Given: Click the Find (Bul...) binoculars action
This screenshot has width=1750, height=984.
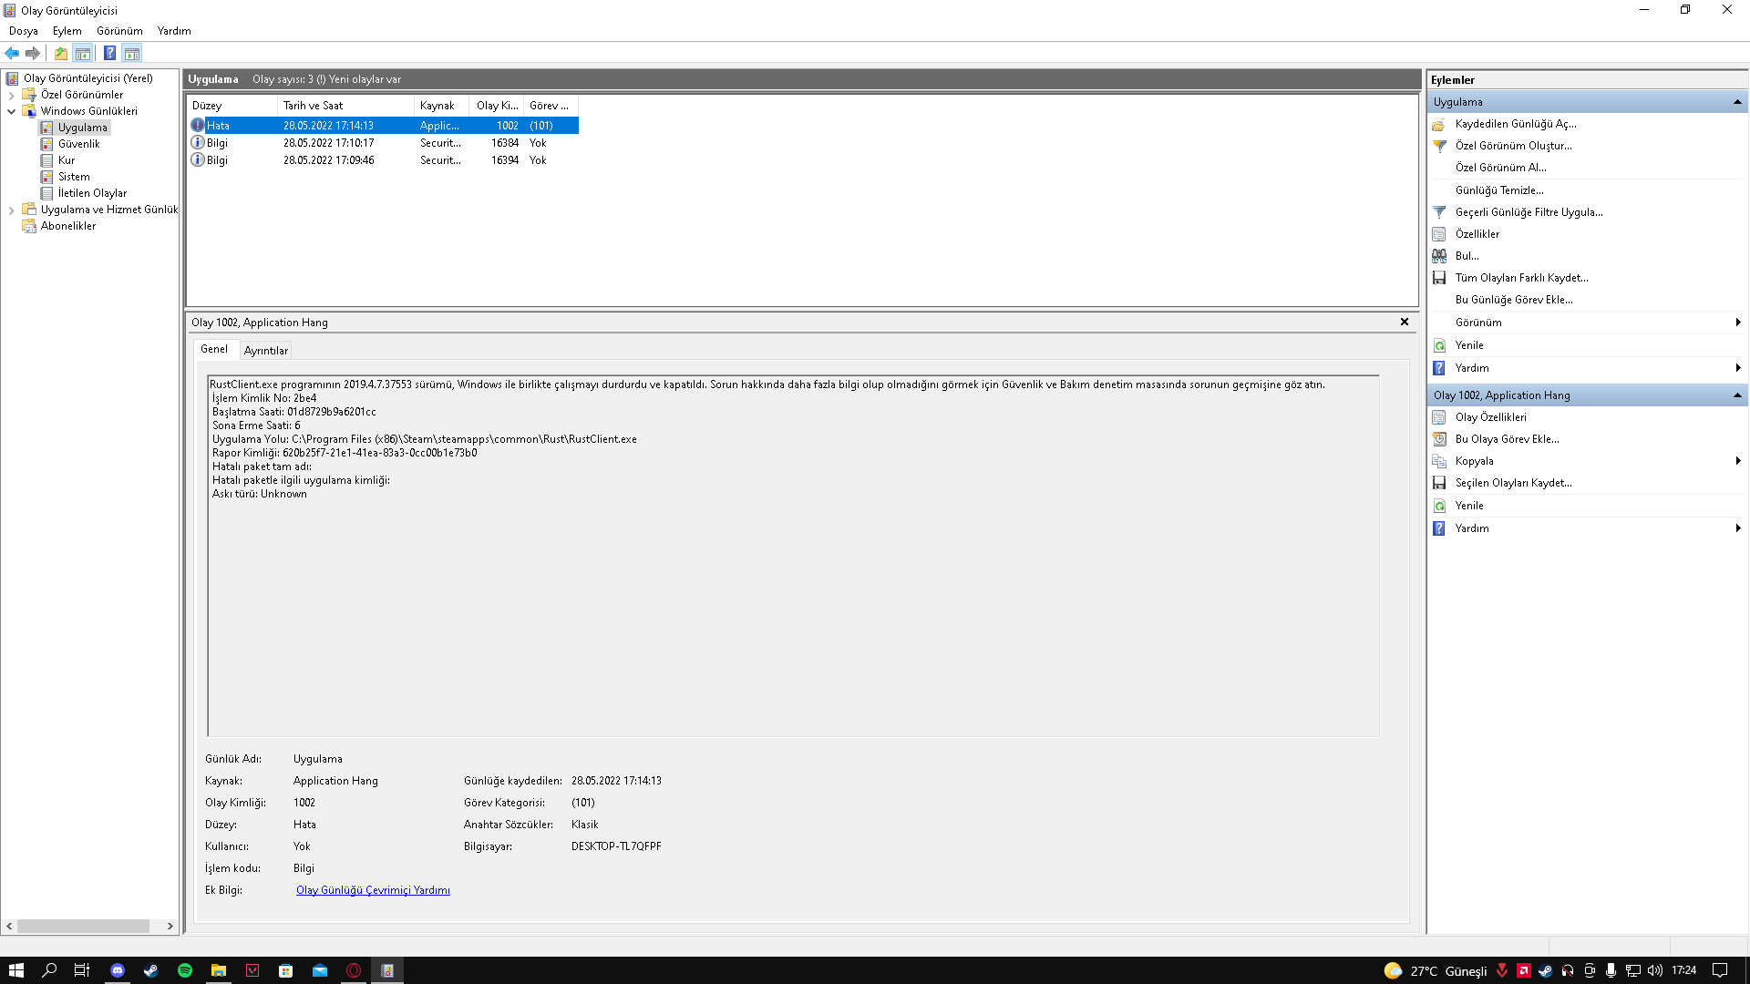Looking at the screenshot, I should click(x=1439, y=256).
